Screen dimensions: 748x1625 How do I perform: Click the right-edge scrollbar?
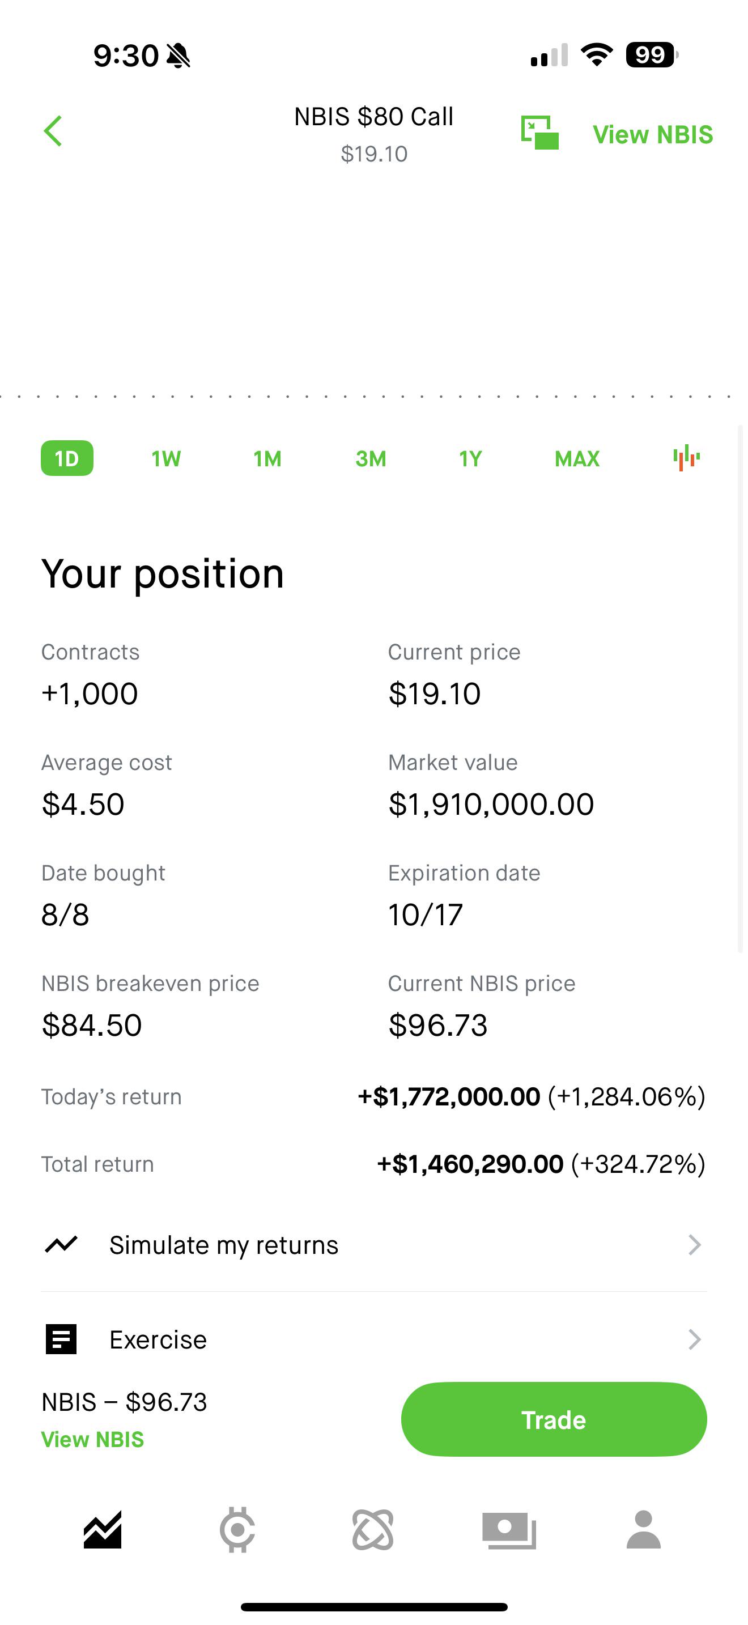pos(741,688)
